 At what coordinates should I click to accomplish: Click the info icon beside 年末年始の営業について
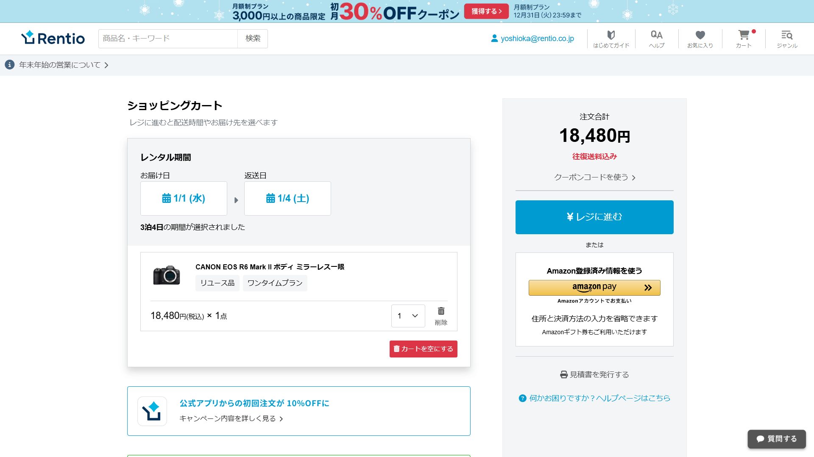10,65
